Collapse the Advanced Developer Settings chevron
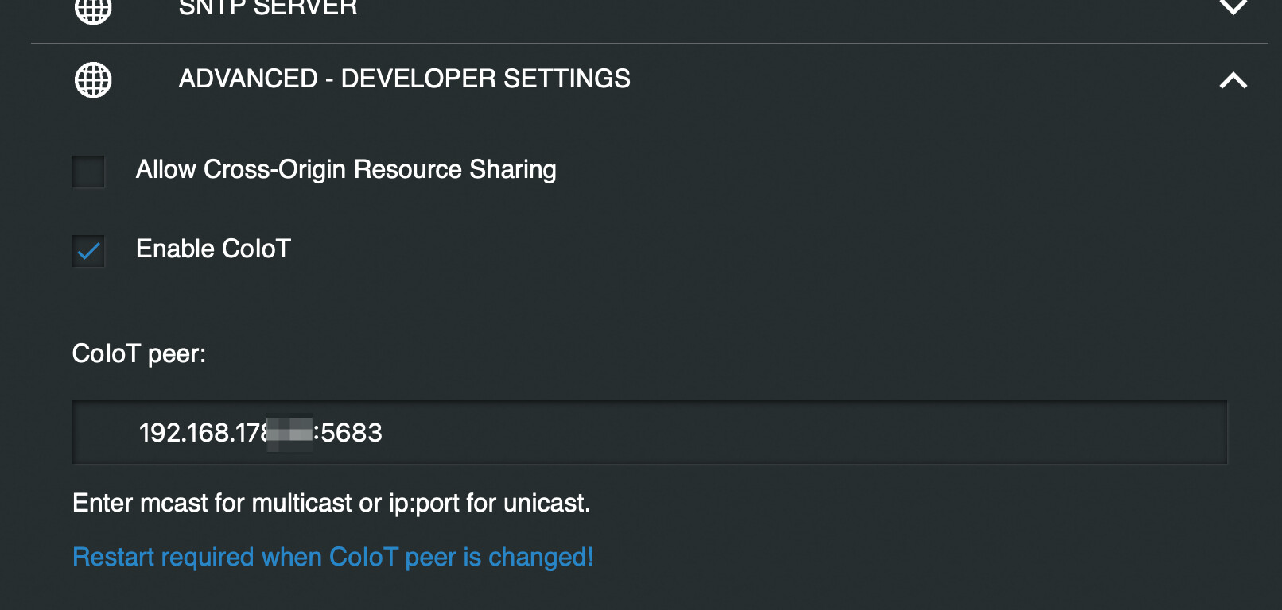This screenshot has width=1282, height=610. click(1233, 80)
